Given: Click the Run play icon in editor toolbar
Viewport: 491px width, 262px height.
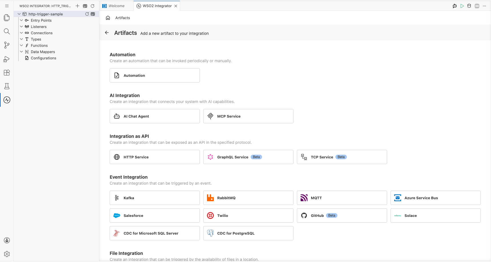Looking at the screenshot, I should point(462,6).
